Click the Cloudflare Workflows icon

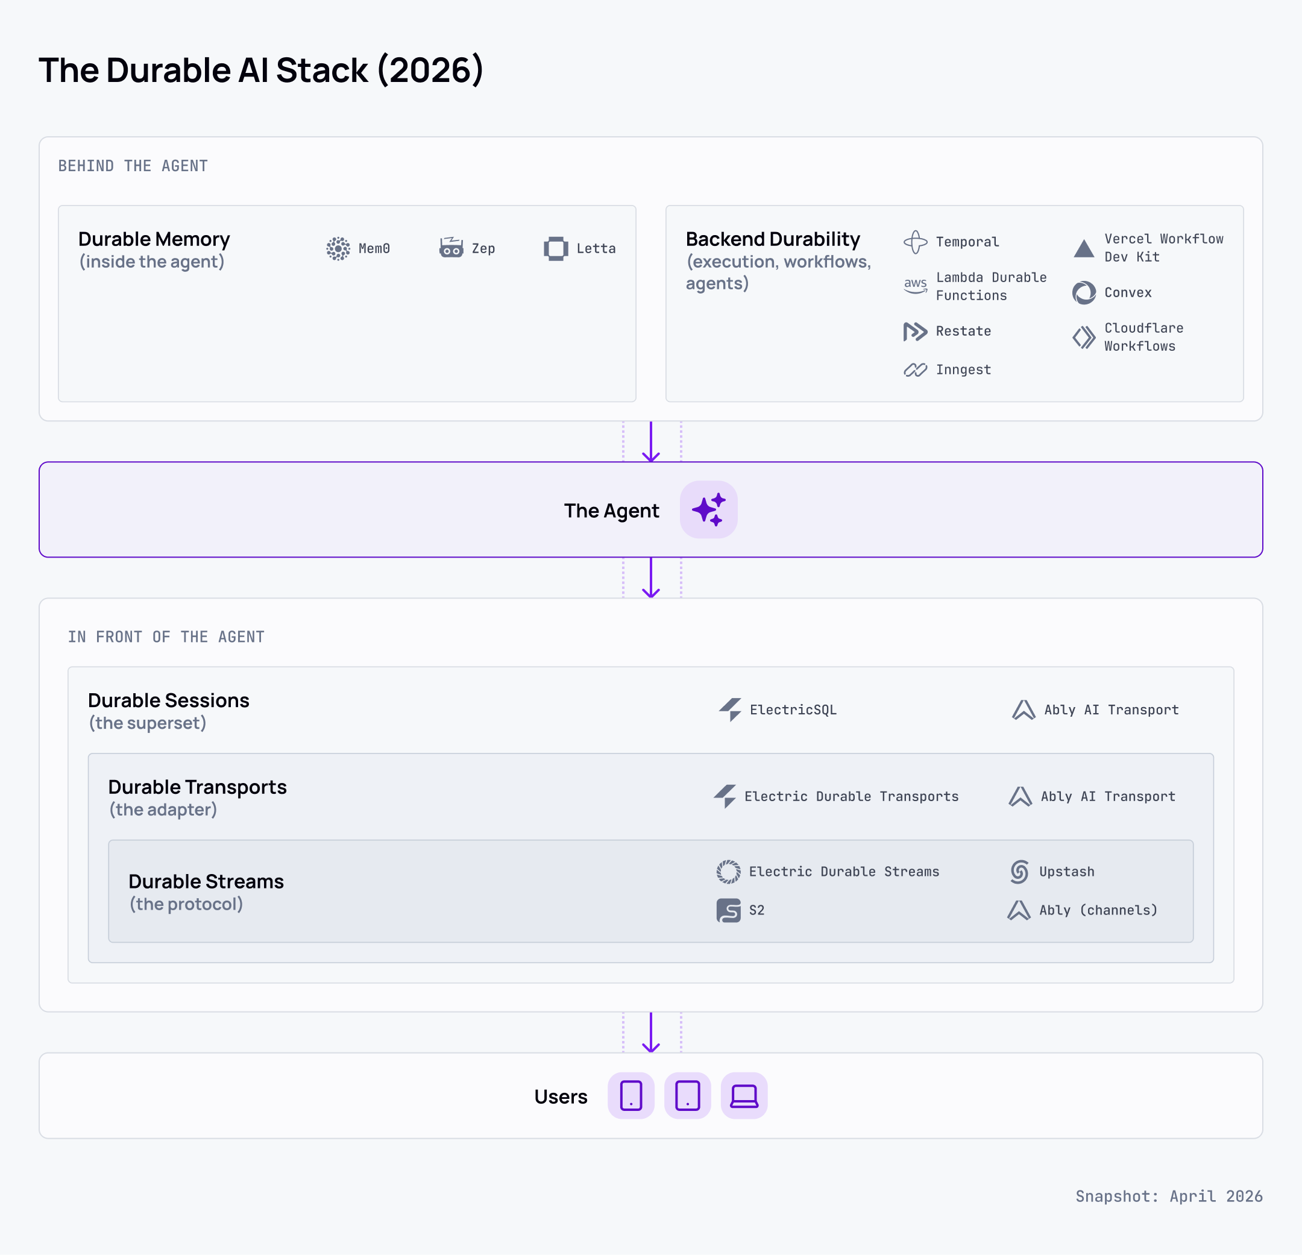pyautogui.click(x=1083, y=337)
